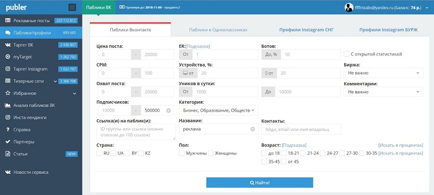Click the Instagram icon beside Таргет Instagram
The height and width of the screenshot is (195, 434).
[x=8, y=69]
